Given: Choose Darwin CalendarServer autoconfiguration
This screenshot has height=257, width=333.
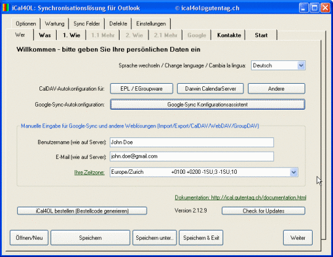Looking at the screenshot, I should 210,89.
